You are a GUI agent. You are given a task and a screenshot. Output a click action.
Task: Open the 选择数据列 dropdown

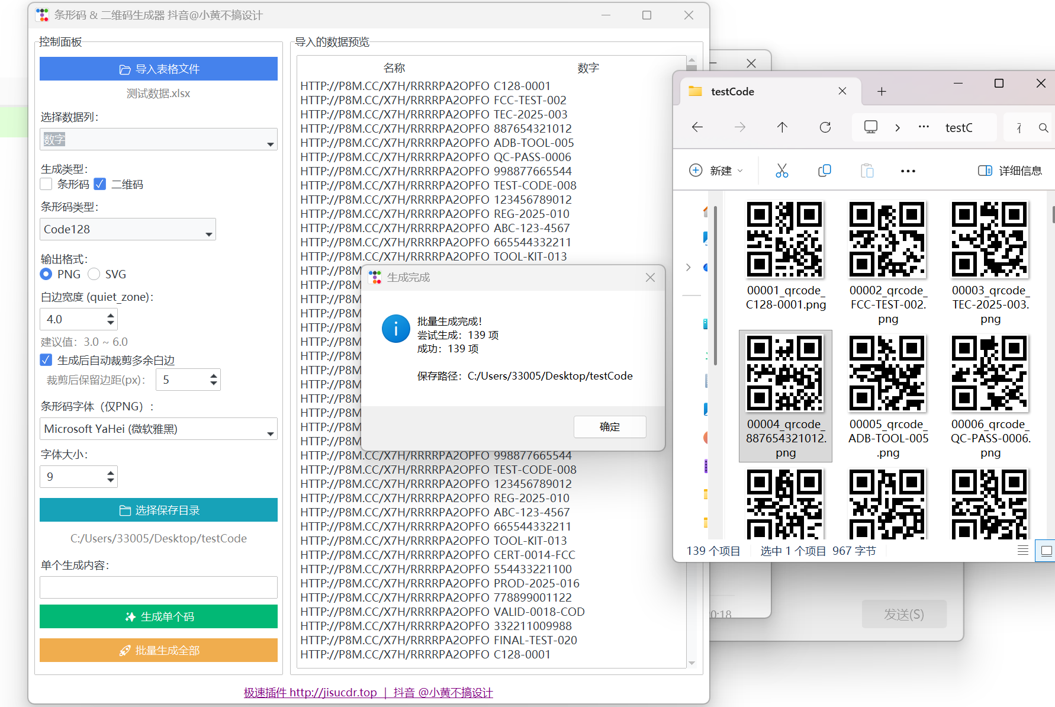(x=158, y=140)
